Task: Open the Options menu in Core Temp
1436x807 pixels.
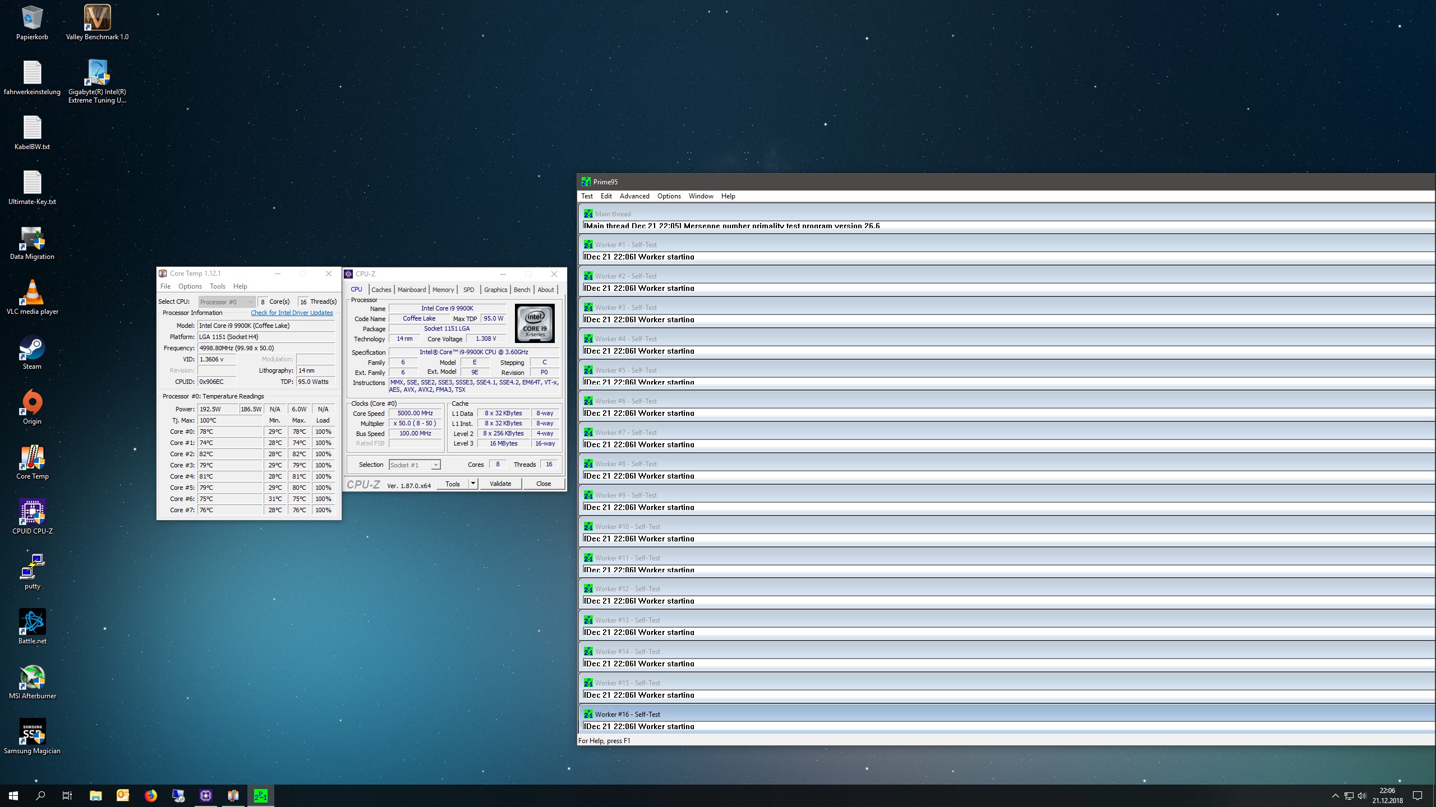Action: click(x=190, y=286)
